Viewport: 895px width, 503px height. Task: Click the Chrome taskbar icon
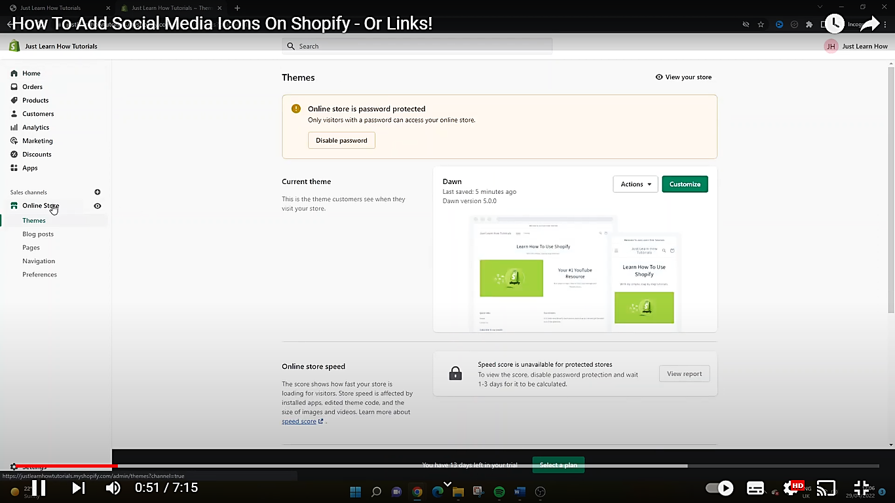(417, 492)
